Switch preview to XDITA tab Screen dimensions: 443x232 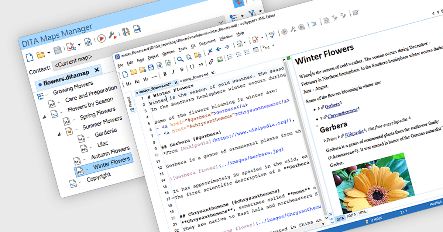coord(351,216)
